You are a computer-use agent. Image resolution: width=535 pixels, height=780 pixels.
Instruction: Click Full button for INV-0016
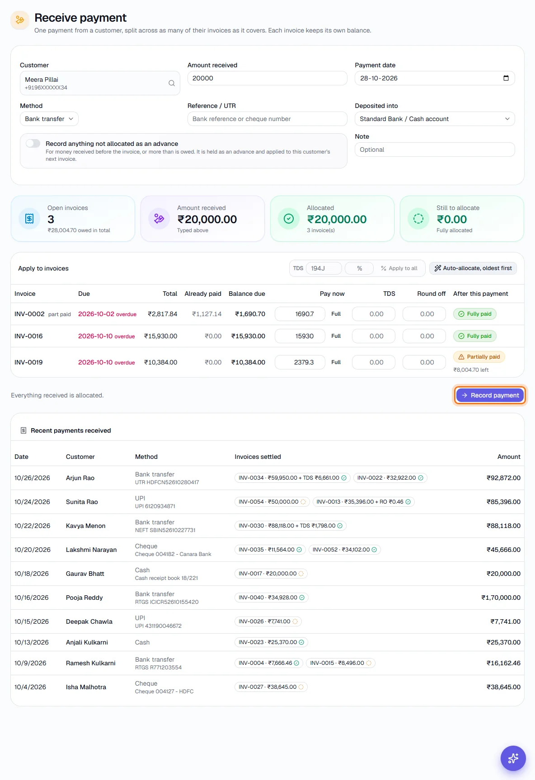click(336, 336)
